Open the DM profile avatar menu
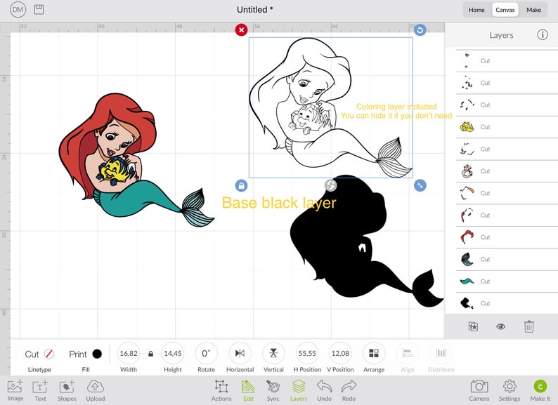558x405 pixels. [18, 10]
